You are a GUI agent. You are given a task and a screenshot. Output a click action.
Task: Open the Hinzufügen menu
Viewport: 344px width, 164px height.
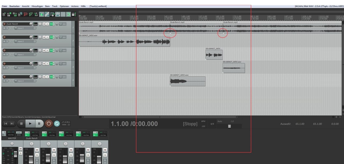(x=37, y=6)
